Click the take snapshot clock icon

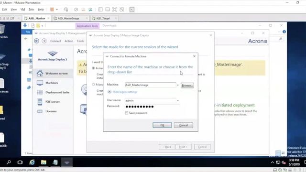76,10
